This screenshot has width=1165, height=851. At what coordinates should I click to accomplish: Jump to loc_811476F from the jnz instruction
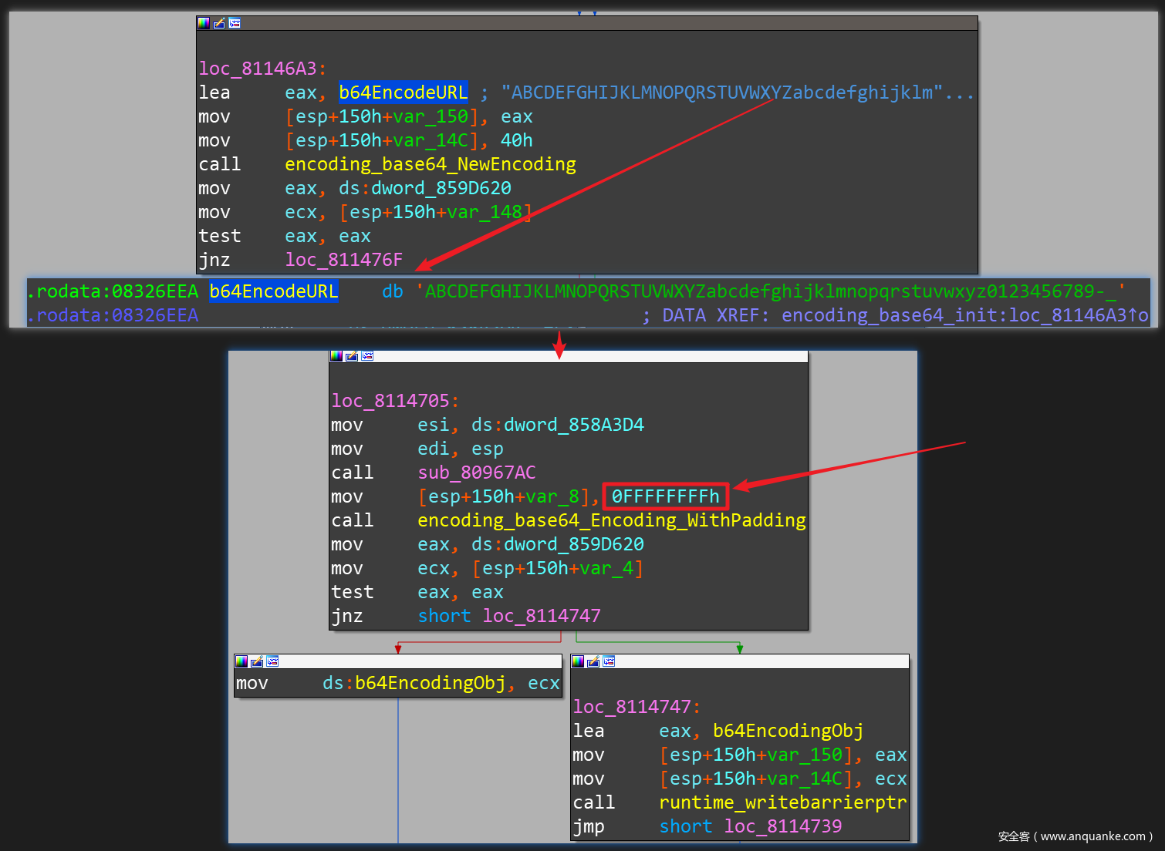343,260
